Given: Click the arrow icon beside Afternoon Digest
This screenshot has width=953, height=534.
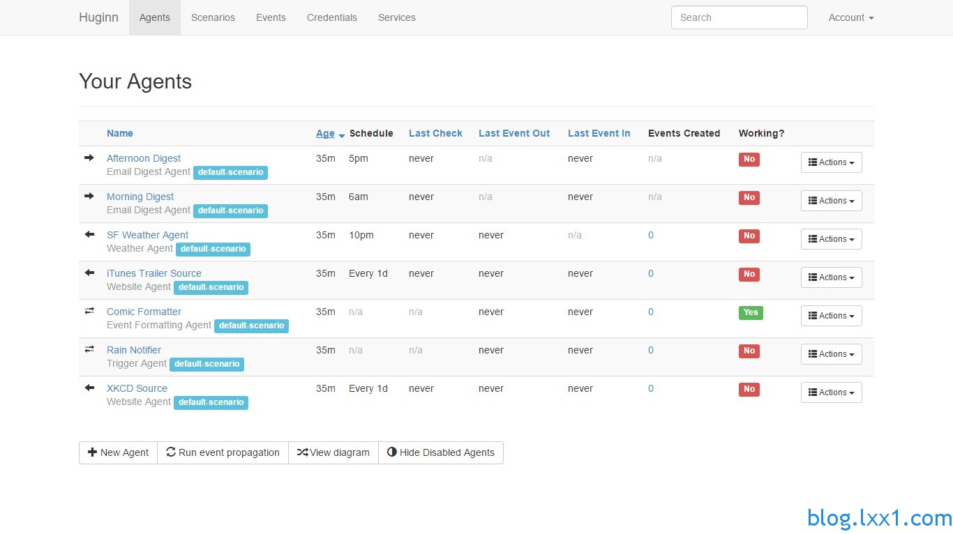Looking at the screenshot, I should (89, 158).
